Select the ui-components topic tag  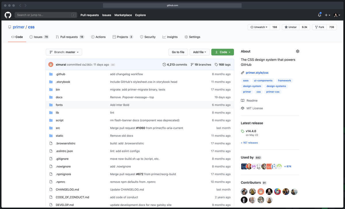(x=263, y=81)
